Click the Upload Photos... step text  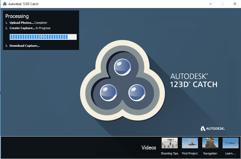pos(22,23)
